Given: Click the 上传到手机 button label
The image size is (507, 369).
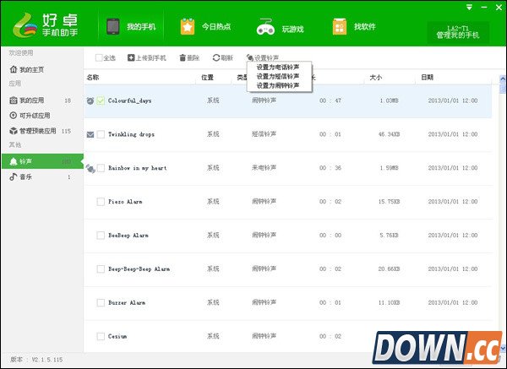Looking at the screenshot, I should 150,57.
